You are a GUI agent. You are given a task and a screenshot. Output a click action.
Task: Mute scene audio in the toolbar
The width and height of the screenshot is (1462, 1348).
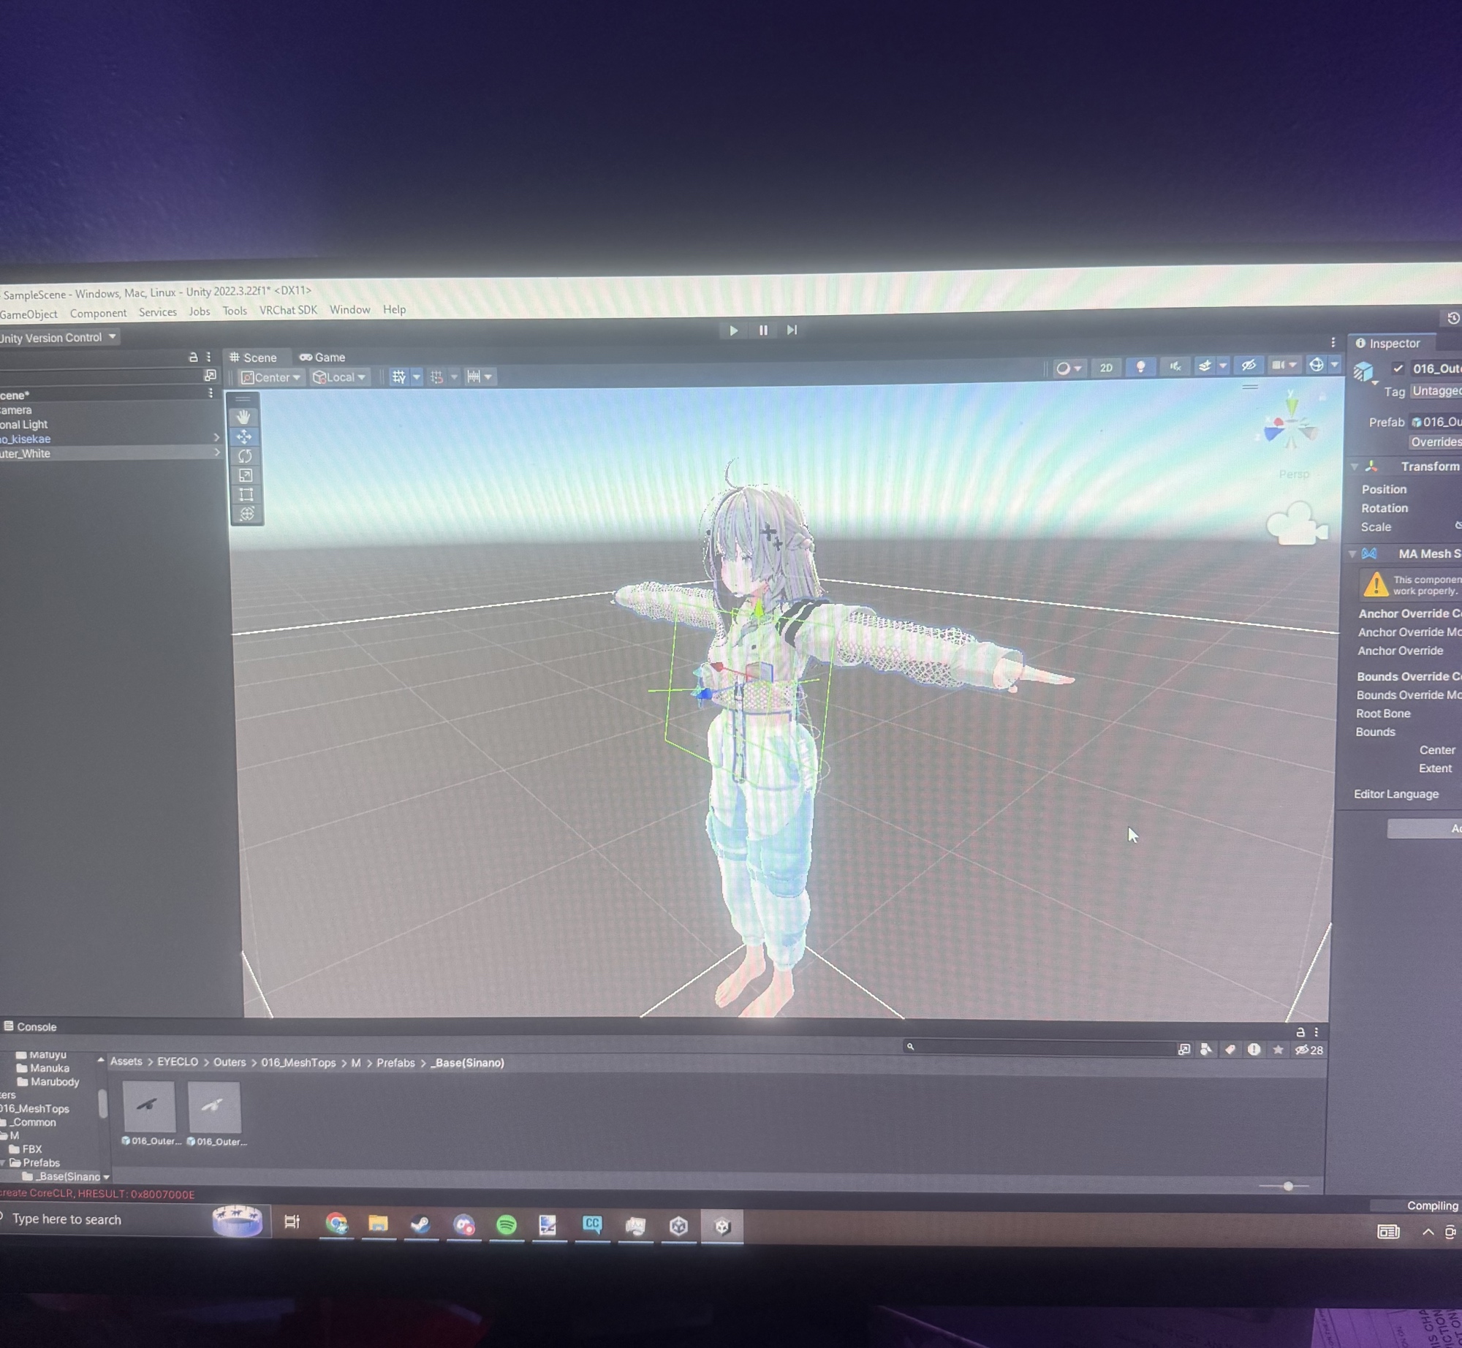coord(1175,366)
